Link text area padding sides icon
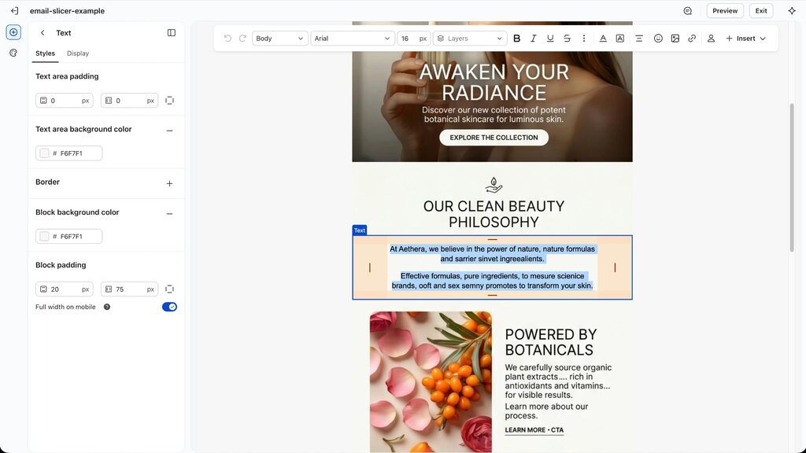806x453 pixels. click(170, 101)
